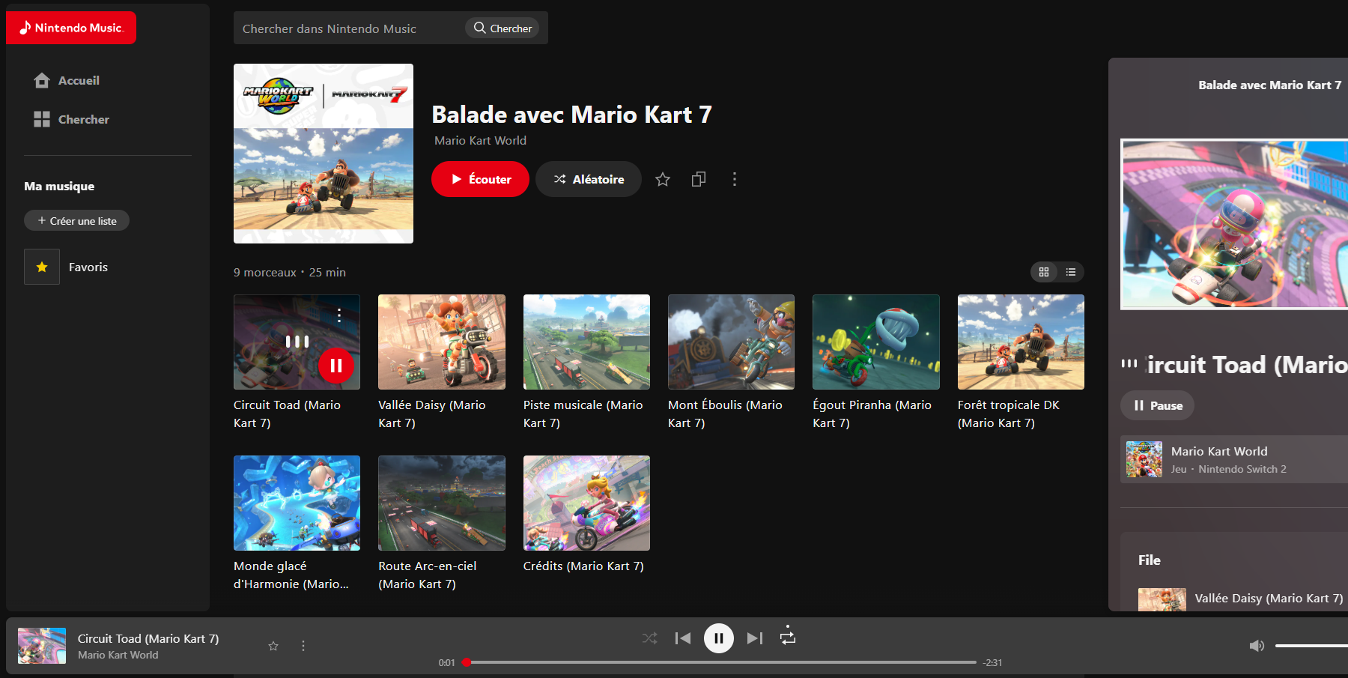Favorite the current track in player bar

coord(273,646)
